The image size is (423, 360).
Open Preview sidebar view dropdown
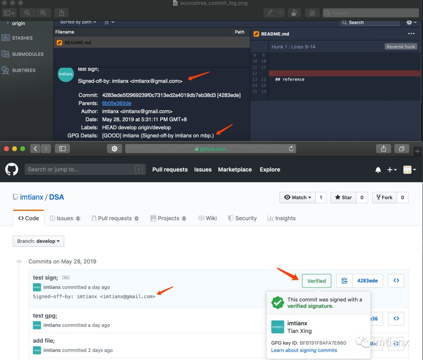9,13
